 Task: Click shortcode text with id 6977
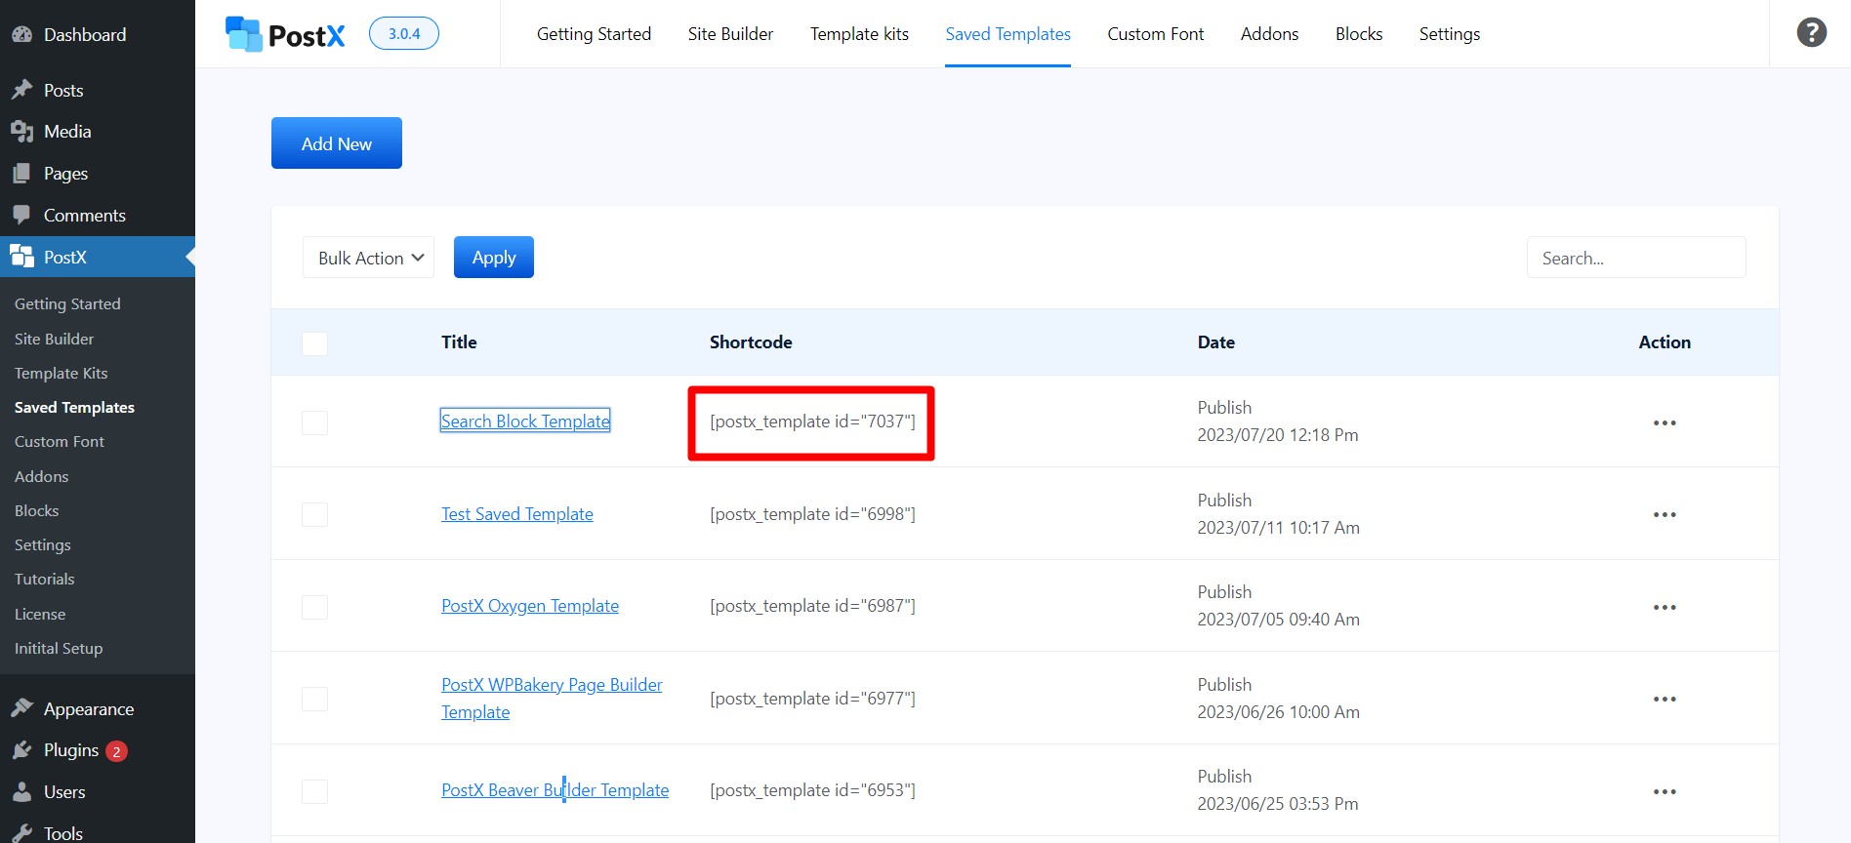pyautogui.click(x=812, y=699)
